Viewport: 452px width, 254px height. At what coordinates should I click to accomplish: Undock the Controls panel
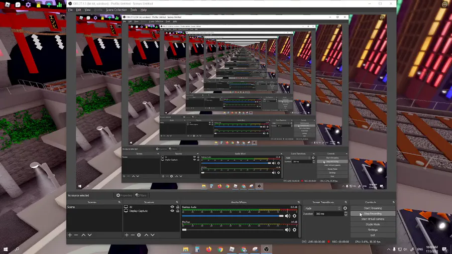tap(393, 202)
